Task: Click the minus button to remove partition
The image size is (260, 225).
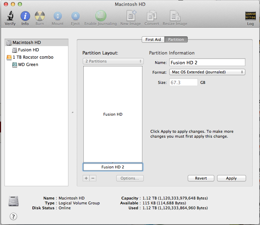Action: 93,178
